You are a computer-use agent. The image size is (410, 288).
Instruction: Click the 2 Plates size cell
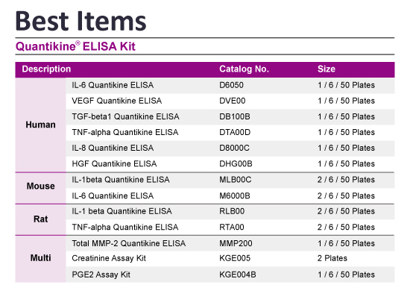pyautogui.click(x=332, y=258)
